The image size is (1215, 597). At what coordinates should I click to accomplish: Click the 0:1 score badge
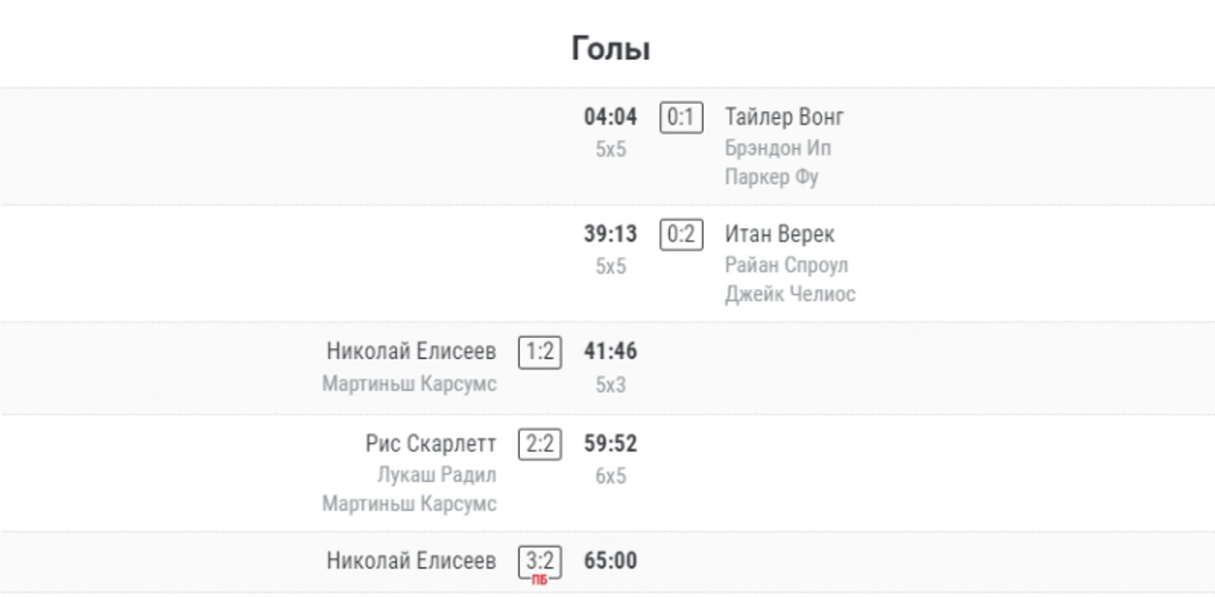[681, 117]
